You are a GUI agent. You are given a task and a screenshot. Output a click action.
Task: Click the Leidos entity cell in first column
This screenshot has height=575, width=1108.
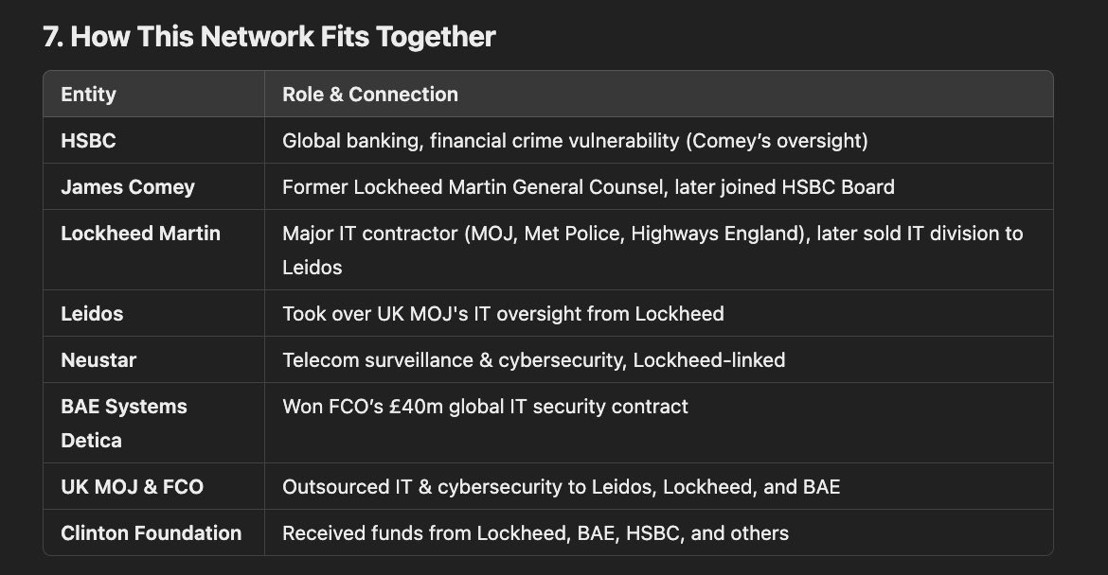click(x=92, y=313)
